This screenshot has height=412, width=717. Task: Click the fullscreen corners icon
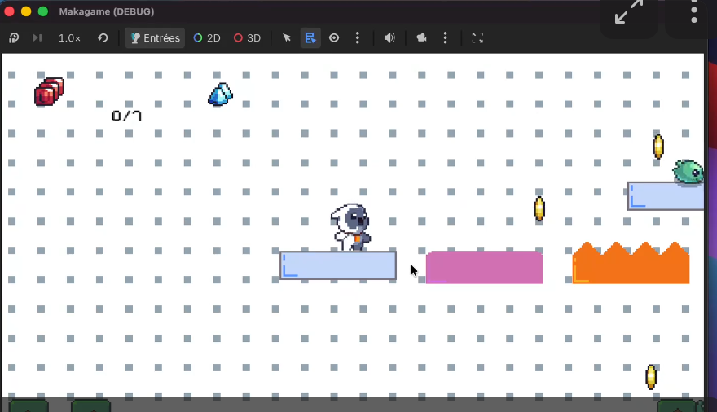[x=477, y=38]
